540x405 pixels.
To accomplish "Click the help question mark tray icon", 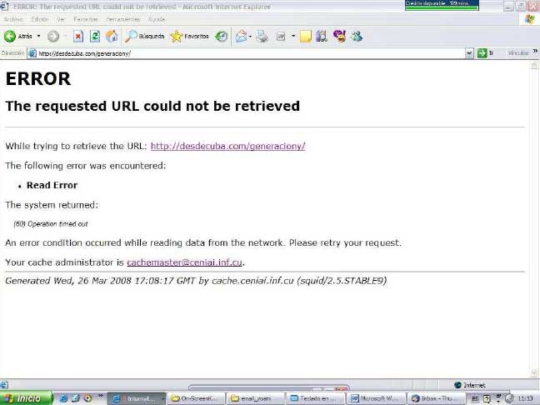I will 487,399.
